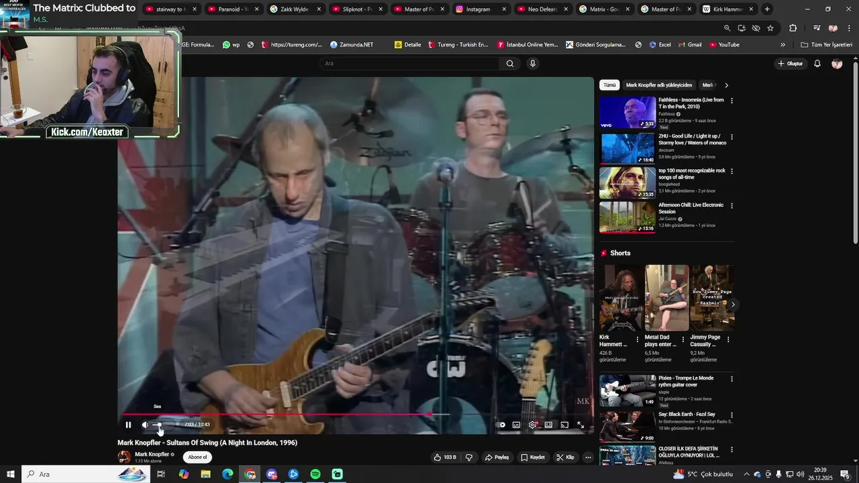Image resolution: width=859 pixels, height=483 pixels.
Task: Switch to the Kirk Hammett Wikipedia tab
Action: click(727, 9)
